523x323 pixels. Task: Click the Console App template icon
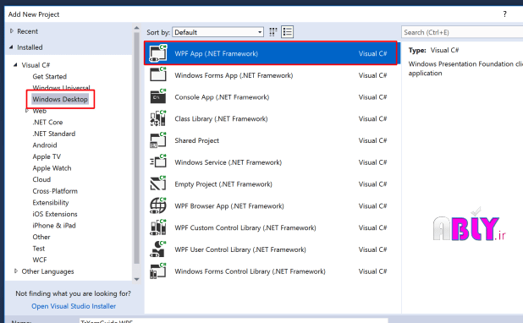pos(158,96)
